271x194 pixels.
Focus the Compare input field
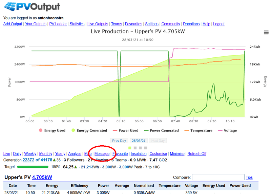point(218,177)
